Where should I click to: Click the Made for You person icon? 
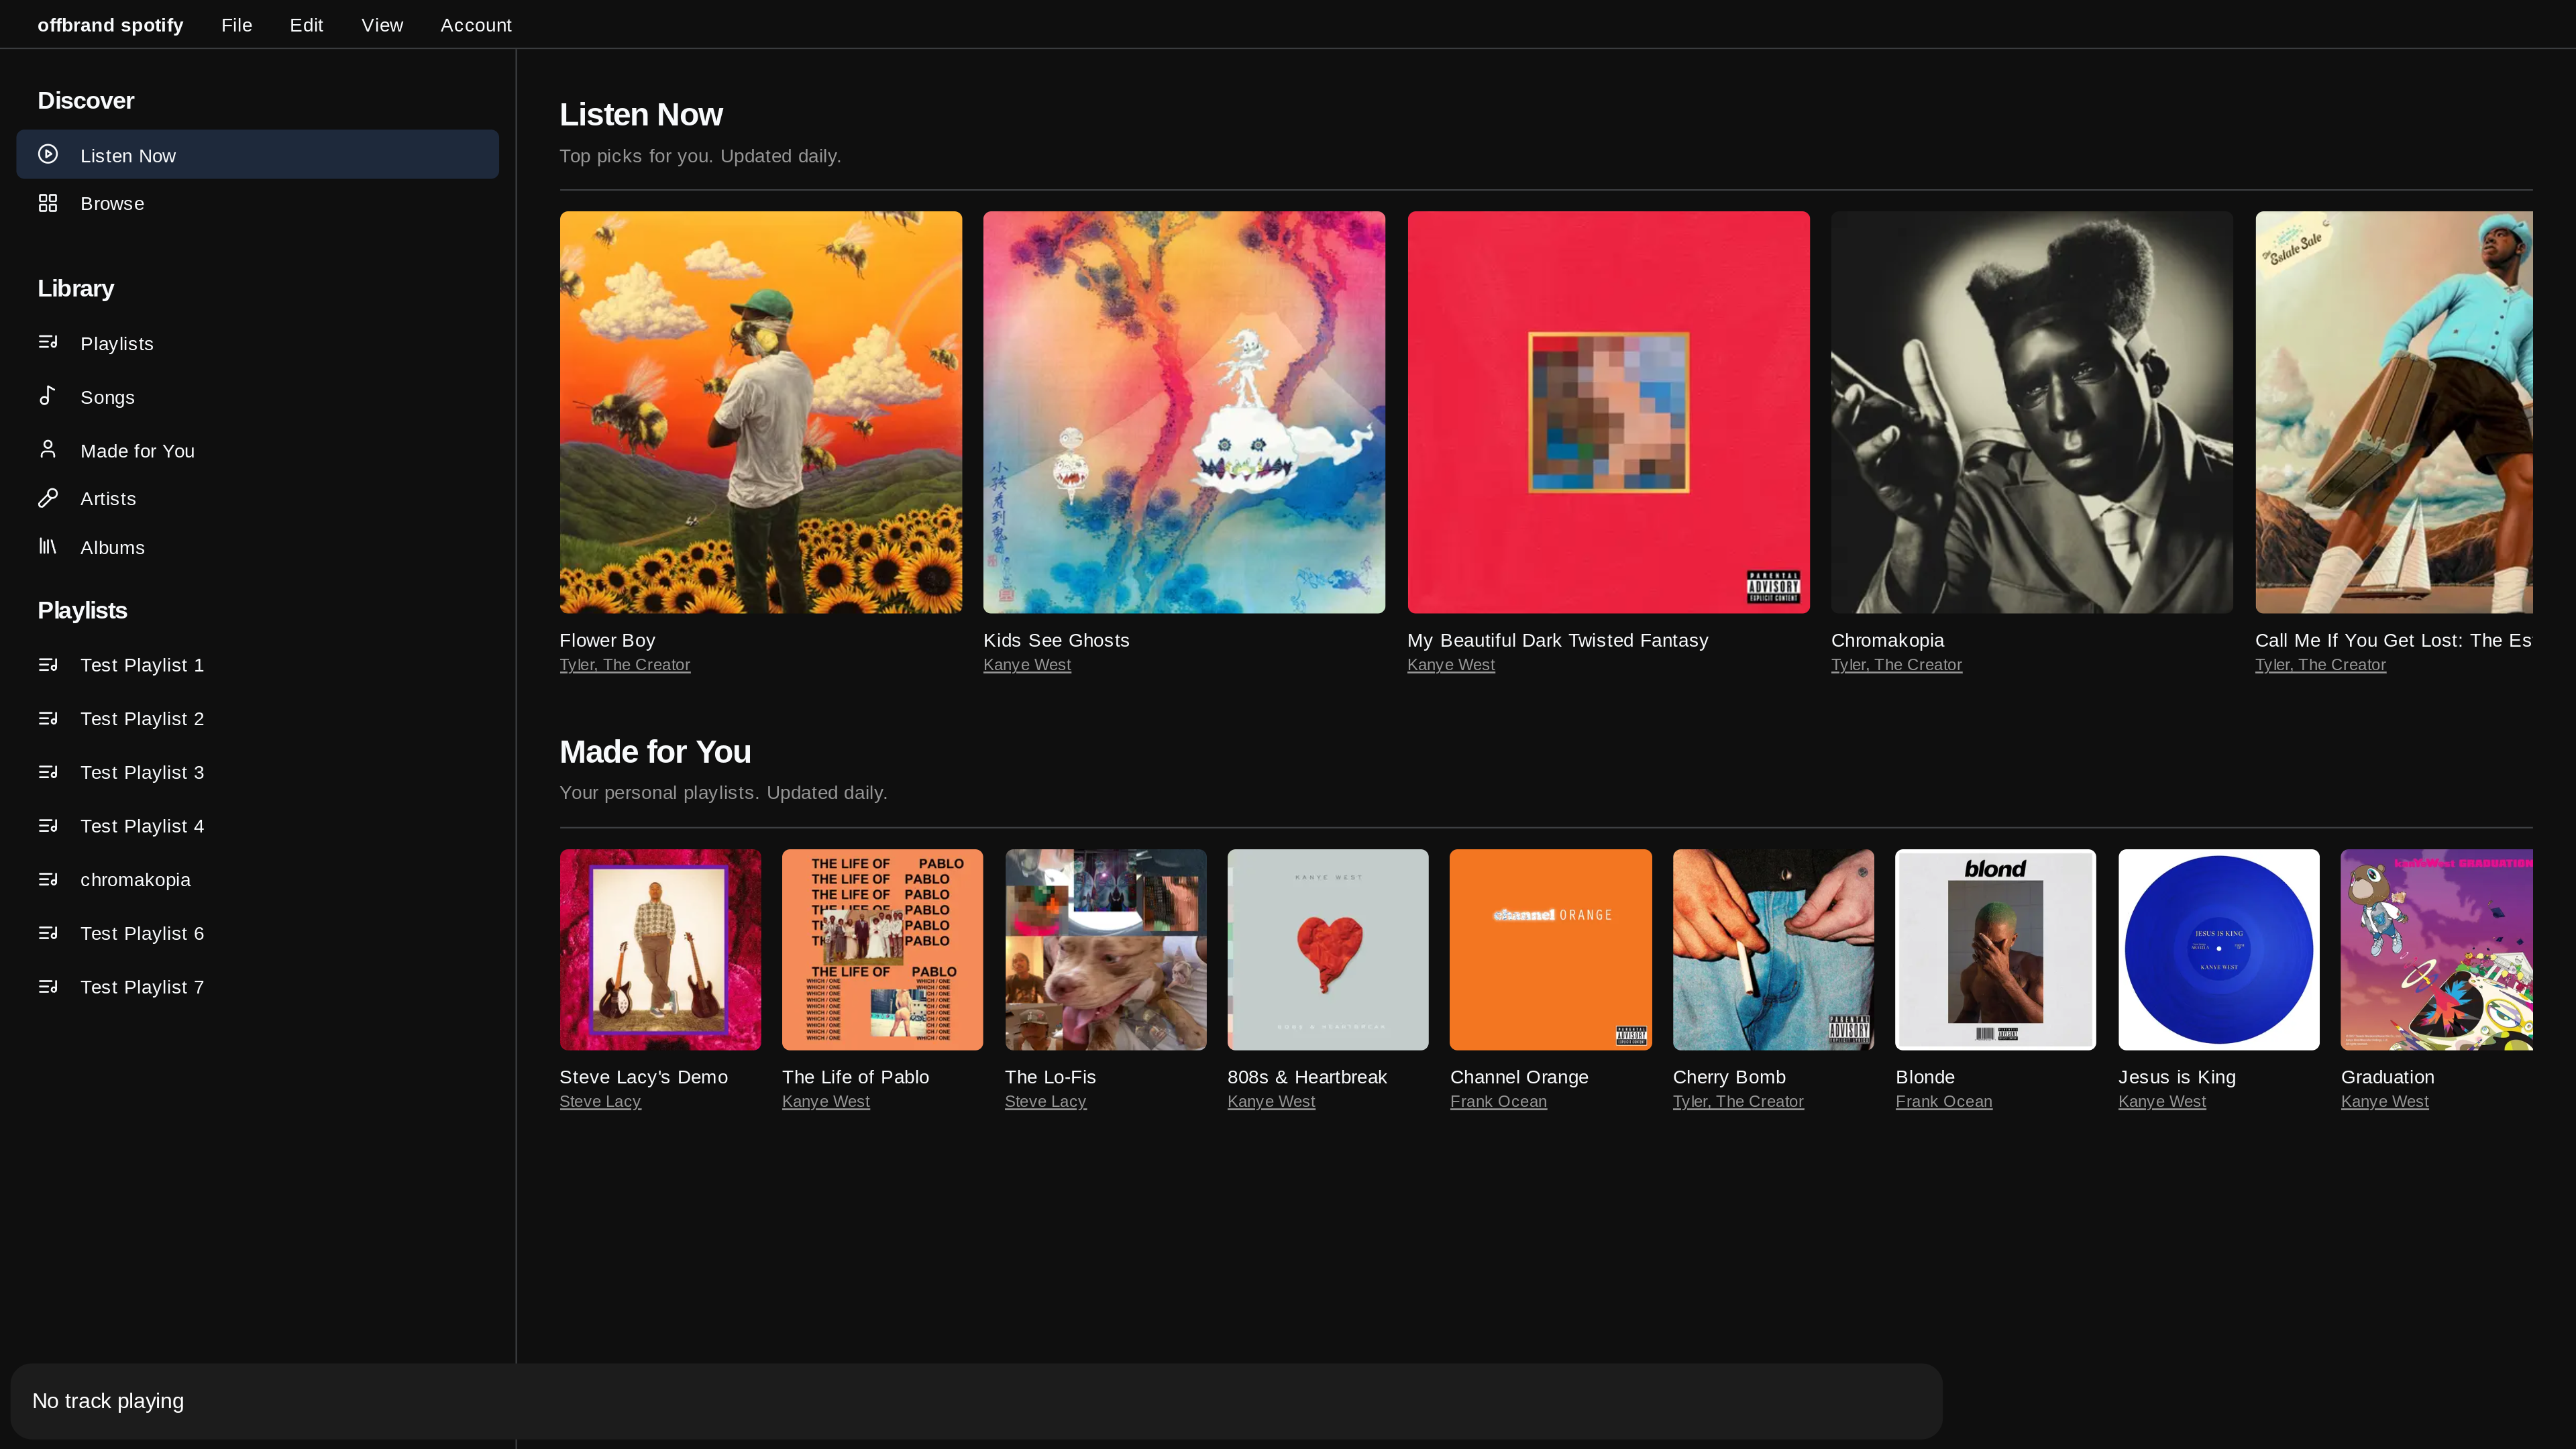(x=47, y=449)
